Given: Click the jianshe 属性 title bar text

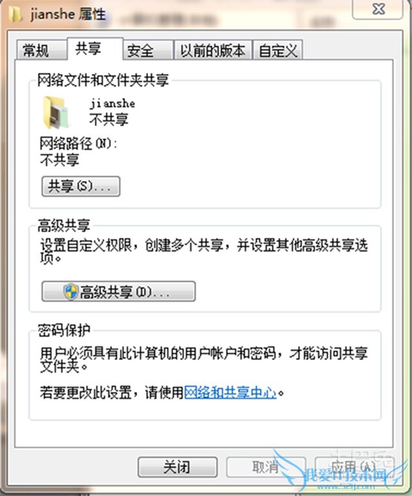Looking at the screenshot, I should 68,15.
